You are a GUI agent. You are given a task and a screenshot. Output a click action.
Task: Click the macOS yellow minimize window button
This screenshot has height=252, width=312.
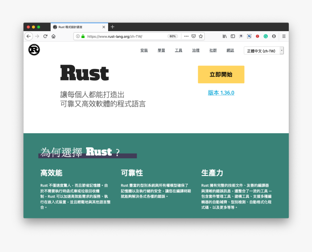click(x=33, y=27)
